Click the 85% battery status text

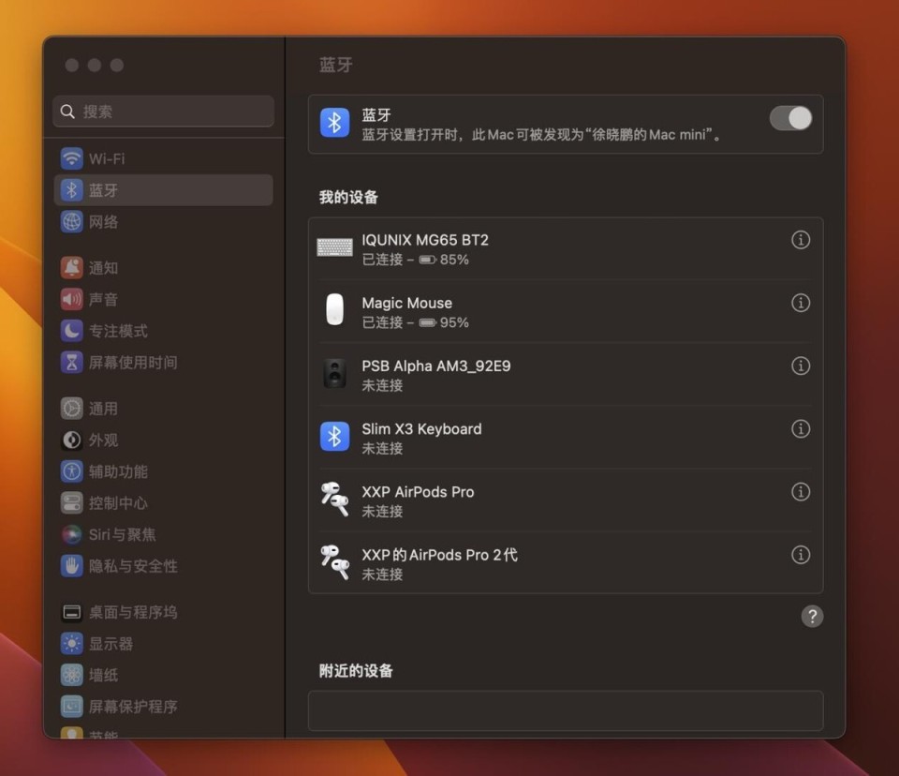point(454,260)
